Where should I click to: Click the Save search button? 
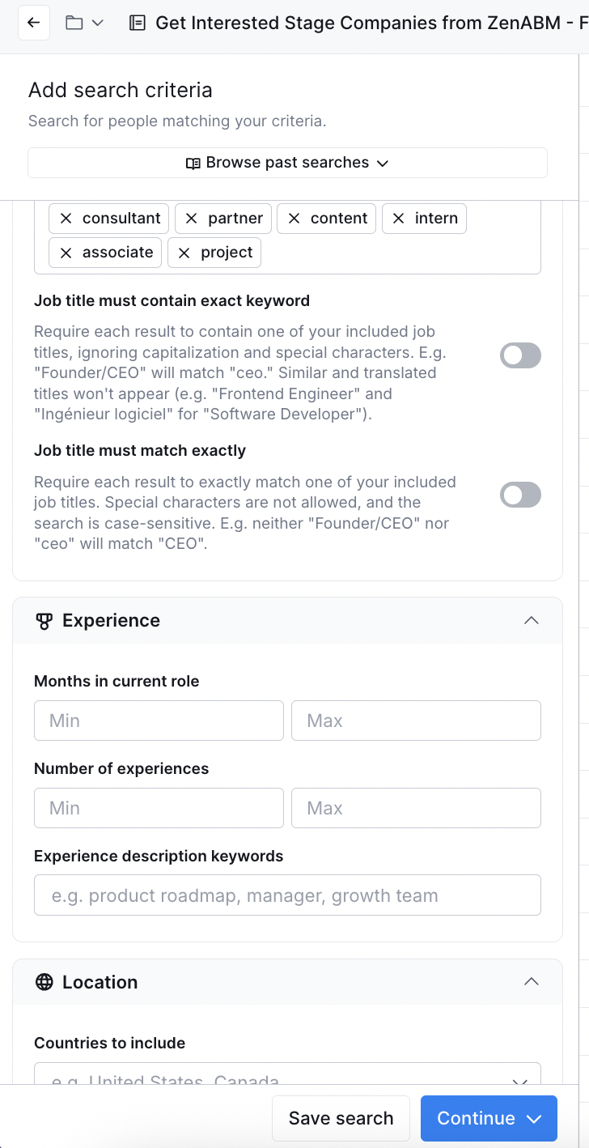point(341,1118)
